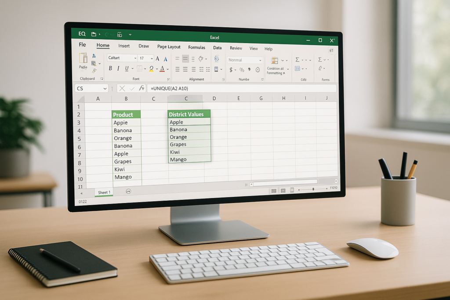
Task: Open the font size 17 dropdown
Action: coord(152,58)
